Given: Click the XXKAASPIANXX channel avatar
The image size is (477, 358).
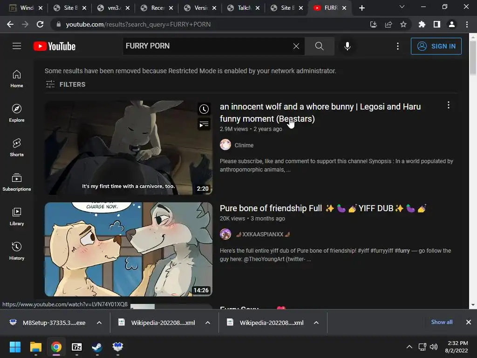Looking at the screenshot, I should [x=225, y=234].
